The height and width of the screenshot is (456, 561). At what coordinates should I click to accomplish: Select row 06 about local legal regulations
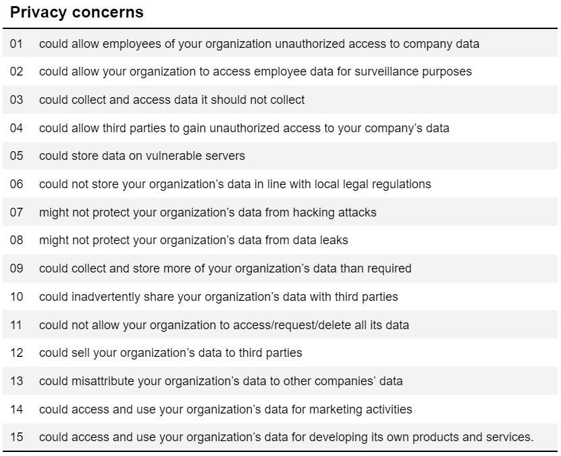pos(280,184)
